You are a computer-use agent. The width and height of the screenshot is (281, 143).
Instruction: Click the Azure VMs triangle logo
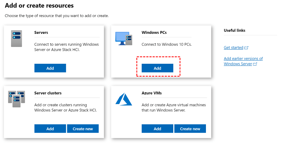click(x=124, y=99)
